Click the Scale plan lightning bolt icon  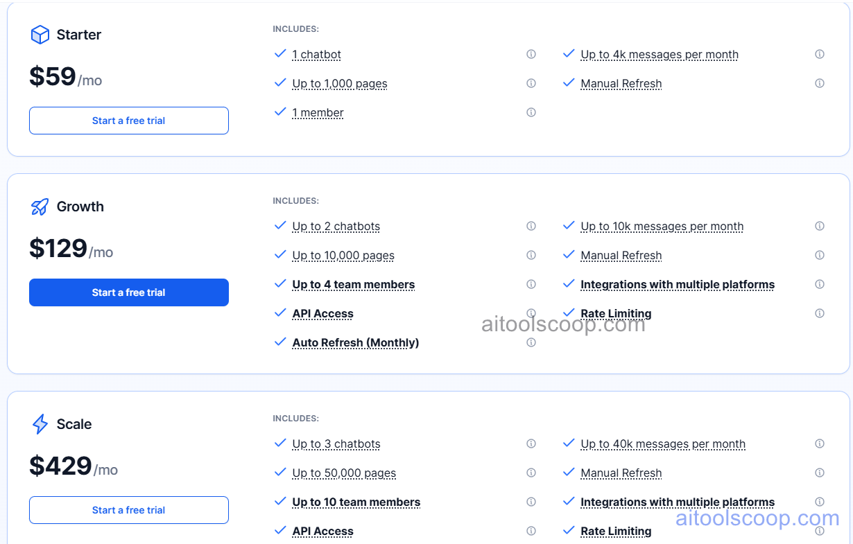(x=40, y=424)
